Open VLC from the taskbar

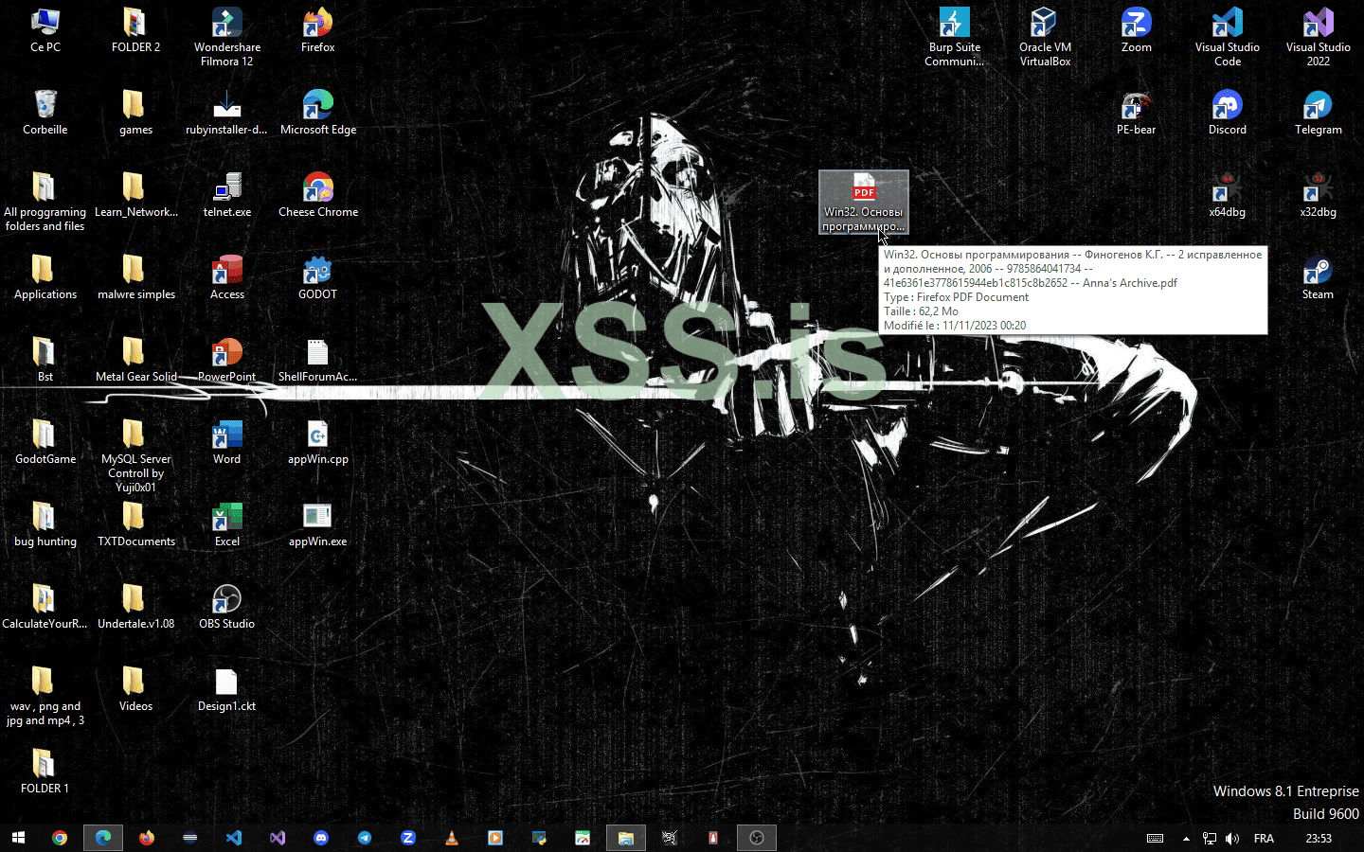coord(452,838)
